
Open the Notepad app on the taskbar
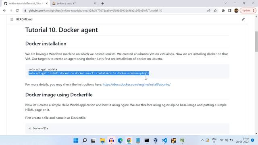point(138,141)
